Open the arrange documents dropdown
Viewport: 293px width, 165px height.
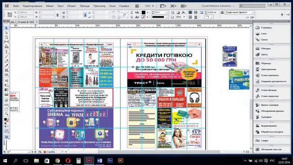(x=184, y=6)
